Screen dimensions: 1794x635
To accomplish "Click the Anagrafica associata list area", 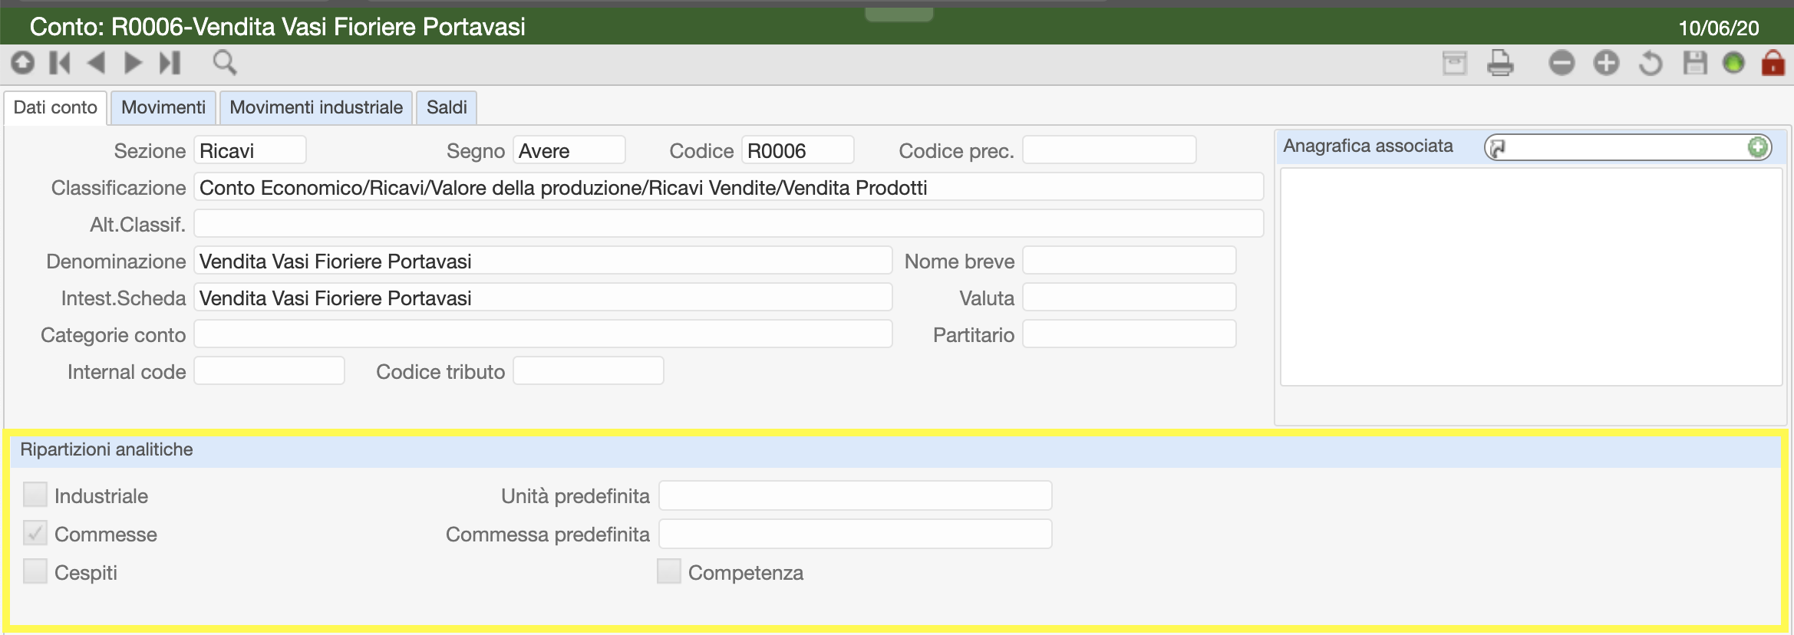I will point(1531,277).
